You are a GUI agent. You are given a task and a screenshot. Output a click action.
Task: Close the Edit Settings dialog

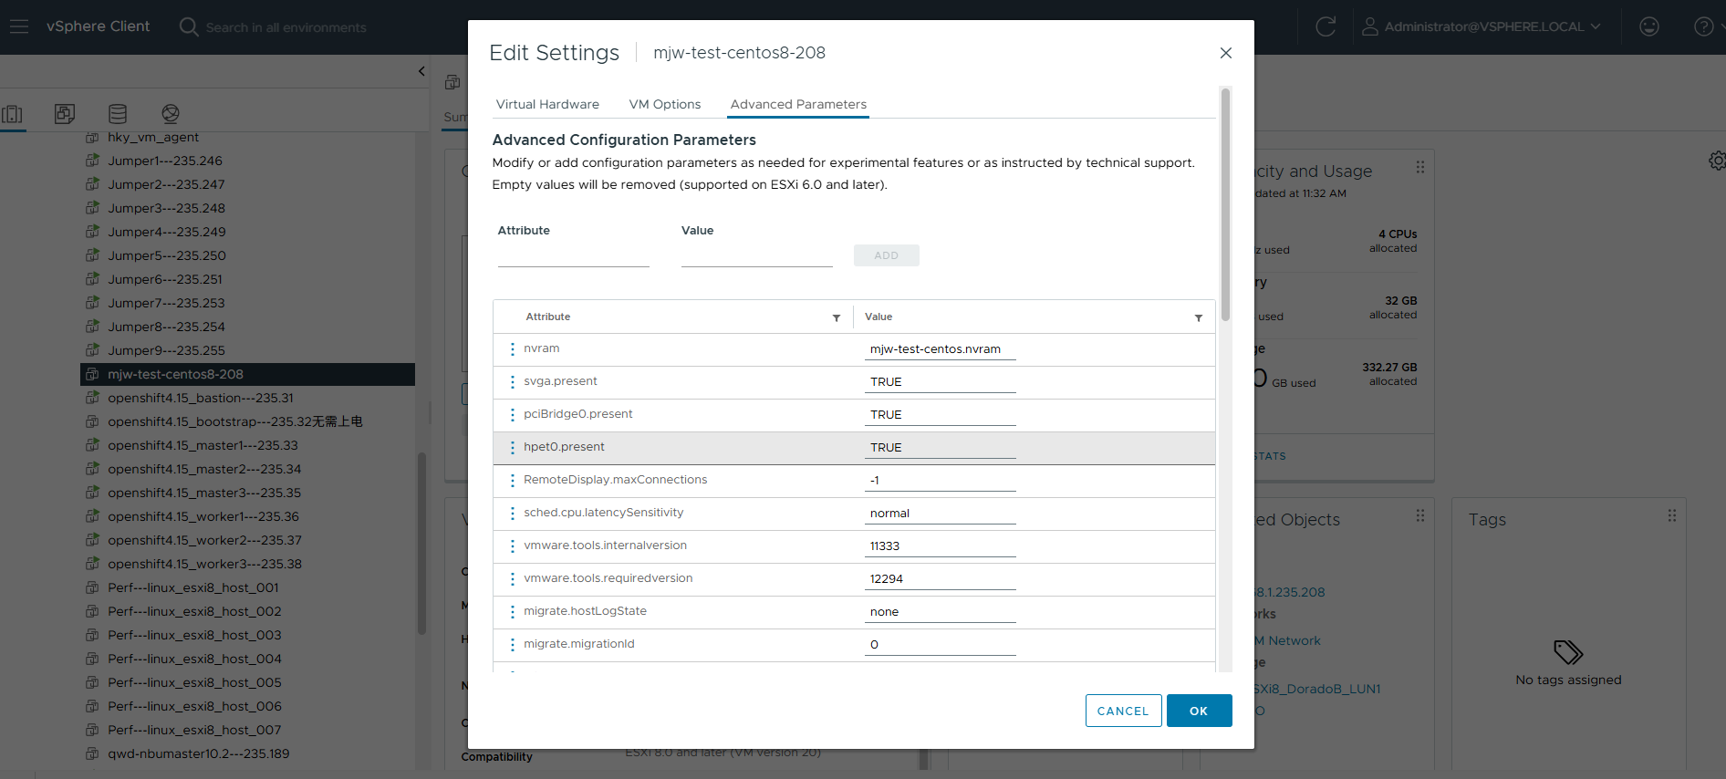(1226, 53)
